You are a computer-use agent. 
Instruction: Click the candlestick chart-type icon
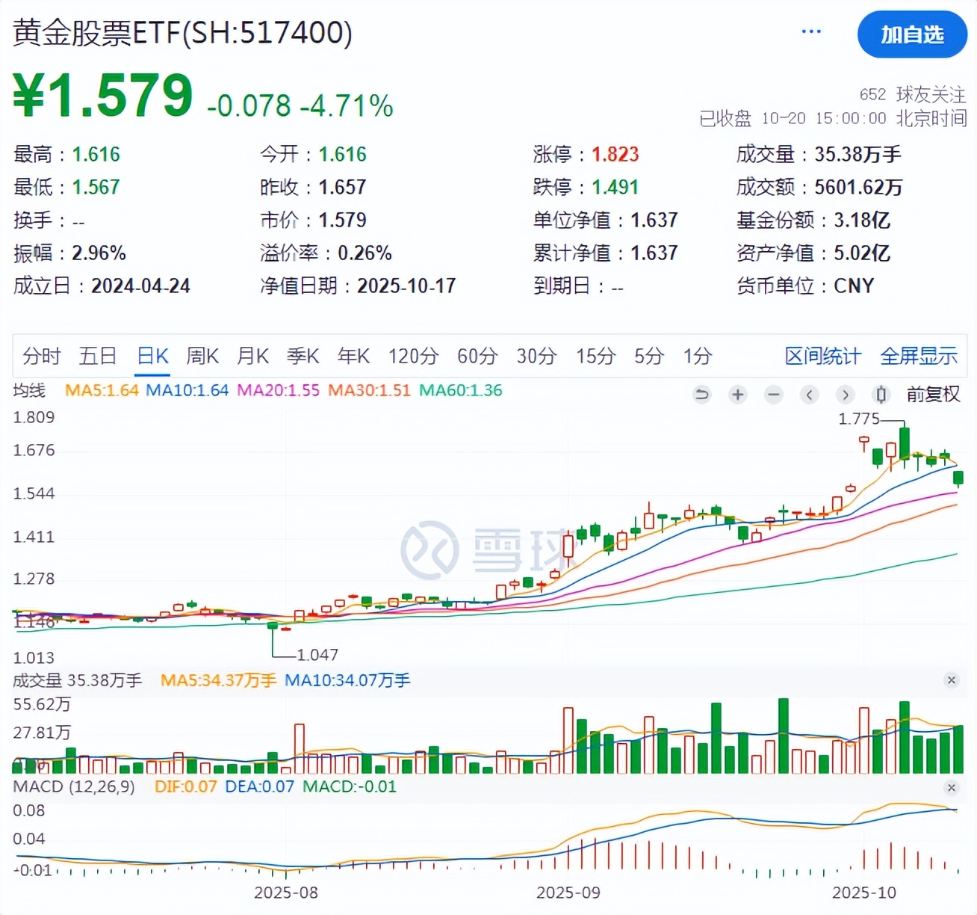[881, 394]
